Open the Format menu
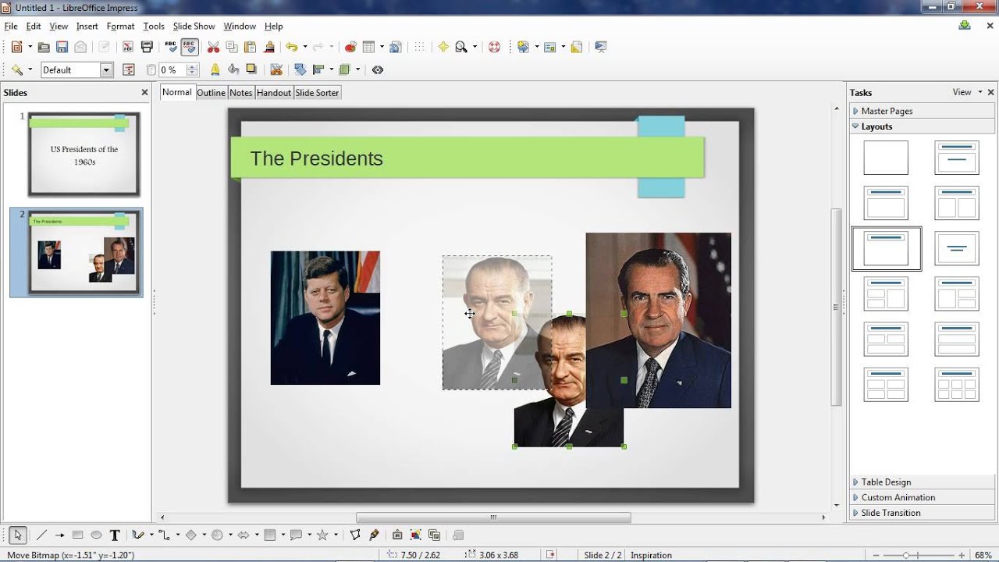Image resolution: width=999 pixels, height=562 pixels. pos(120,26)
